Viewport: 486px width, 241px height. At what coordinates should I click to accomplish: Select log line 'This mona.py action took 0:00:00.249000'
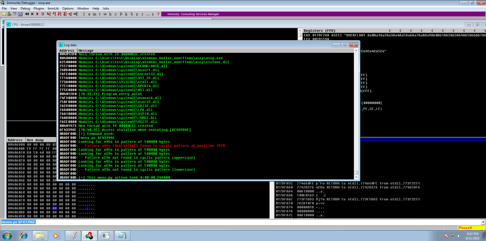(206, 178)
